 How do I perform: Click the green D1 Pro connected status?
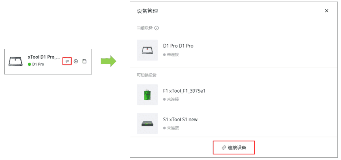click(36, 64)
